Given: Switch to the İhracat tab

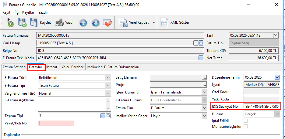Looking at the screenshot, I should pos(52,67).
